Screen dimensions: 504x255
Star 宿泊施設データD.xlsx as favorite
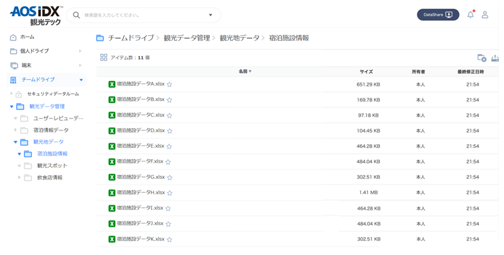click(x=170, y=131)
